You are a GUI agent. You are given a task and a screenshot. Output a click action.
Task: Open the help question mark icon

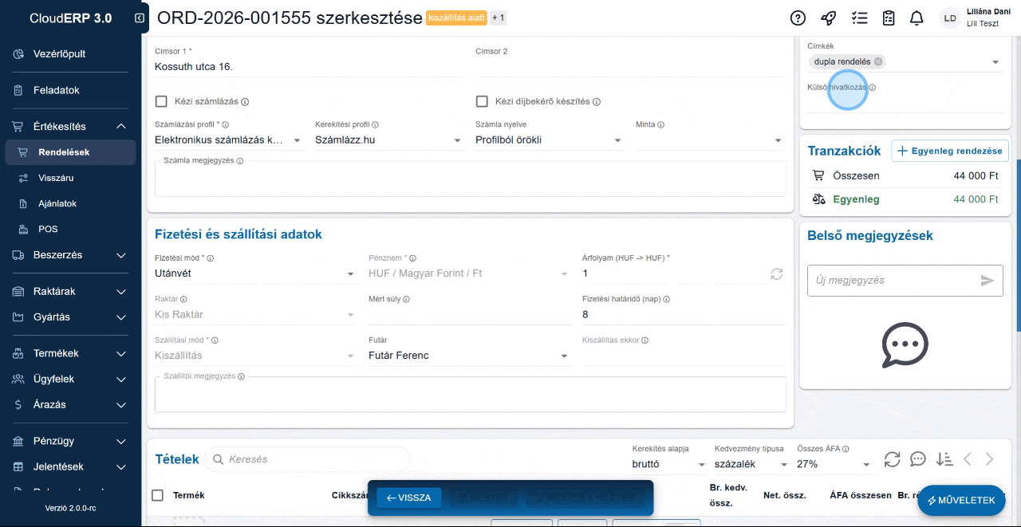(x=797, y=18)
